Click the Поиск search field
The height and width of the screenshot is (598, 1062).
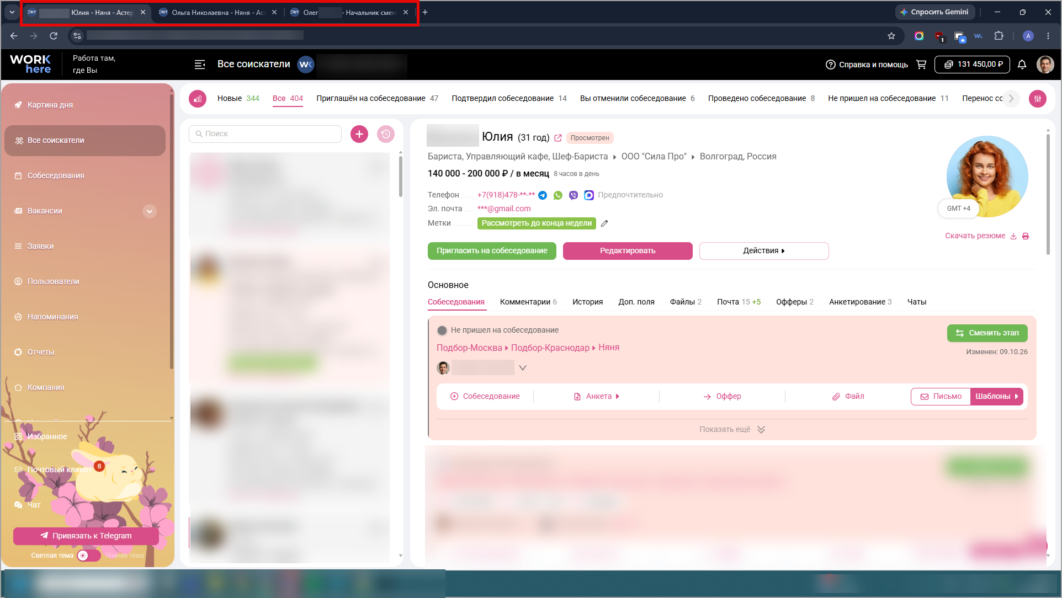[x=265, y=134]
